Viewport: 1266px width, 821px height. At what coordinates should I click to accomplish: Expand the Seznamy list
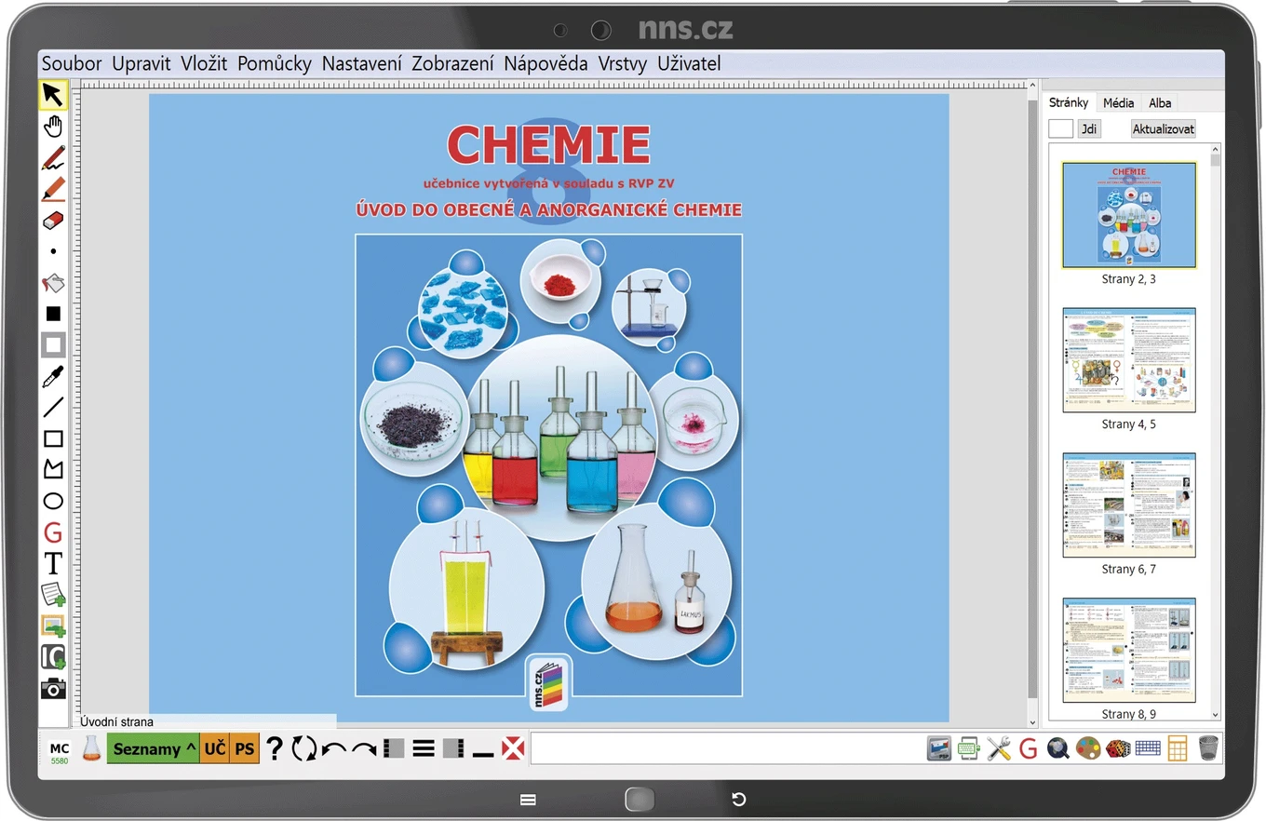click(x=154, y=748)
